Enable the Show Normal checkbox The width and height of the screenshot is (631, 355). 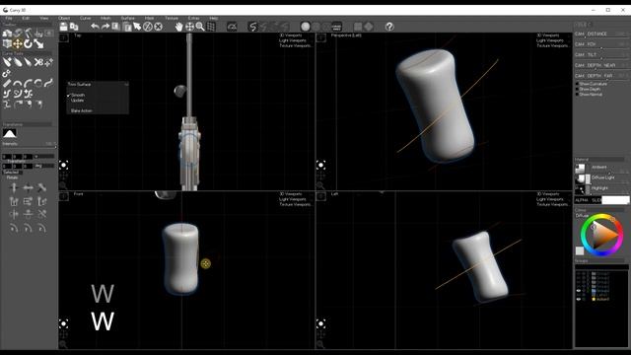(x=577, y=95)
